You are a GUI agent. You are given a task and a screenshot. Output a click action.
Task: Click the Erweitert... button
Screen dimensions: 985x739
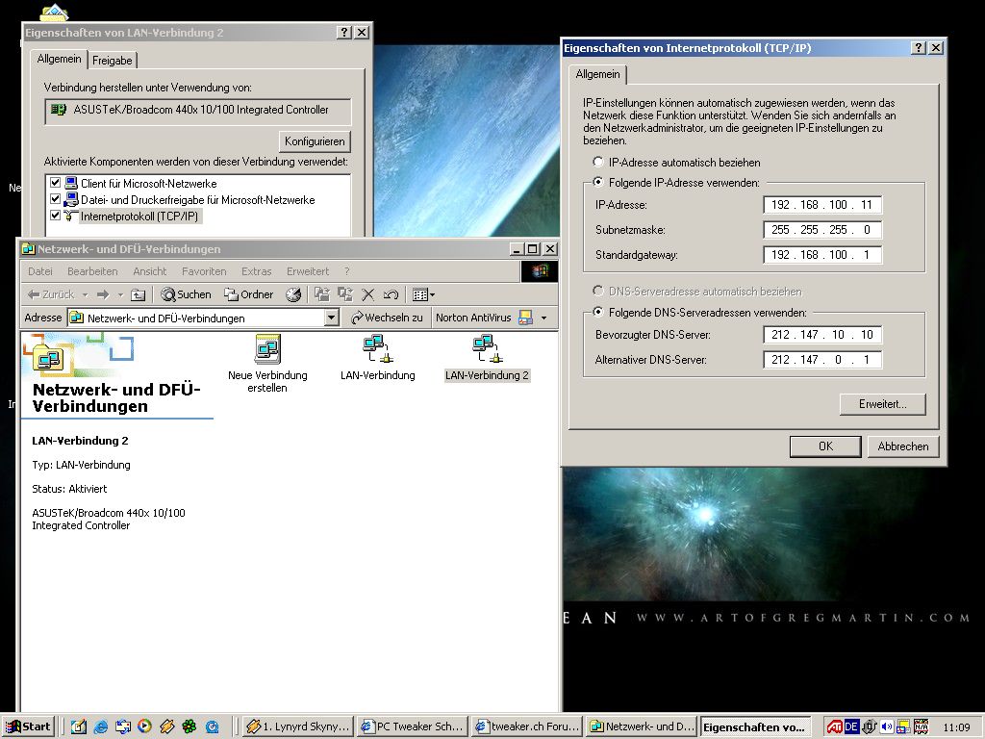(882, 404)
